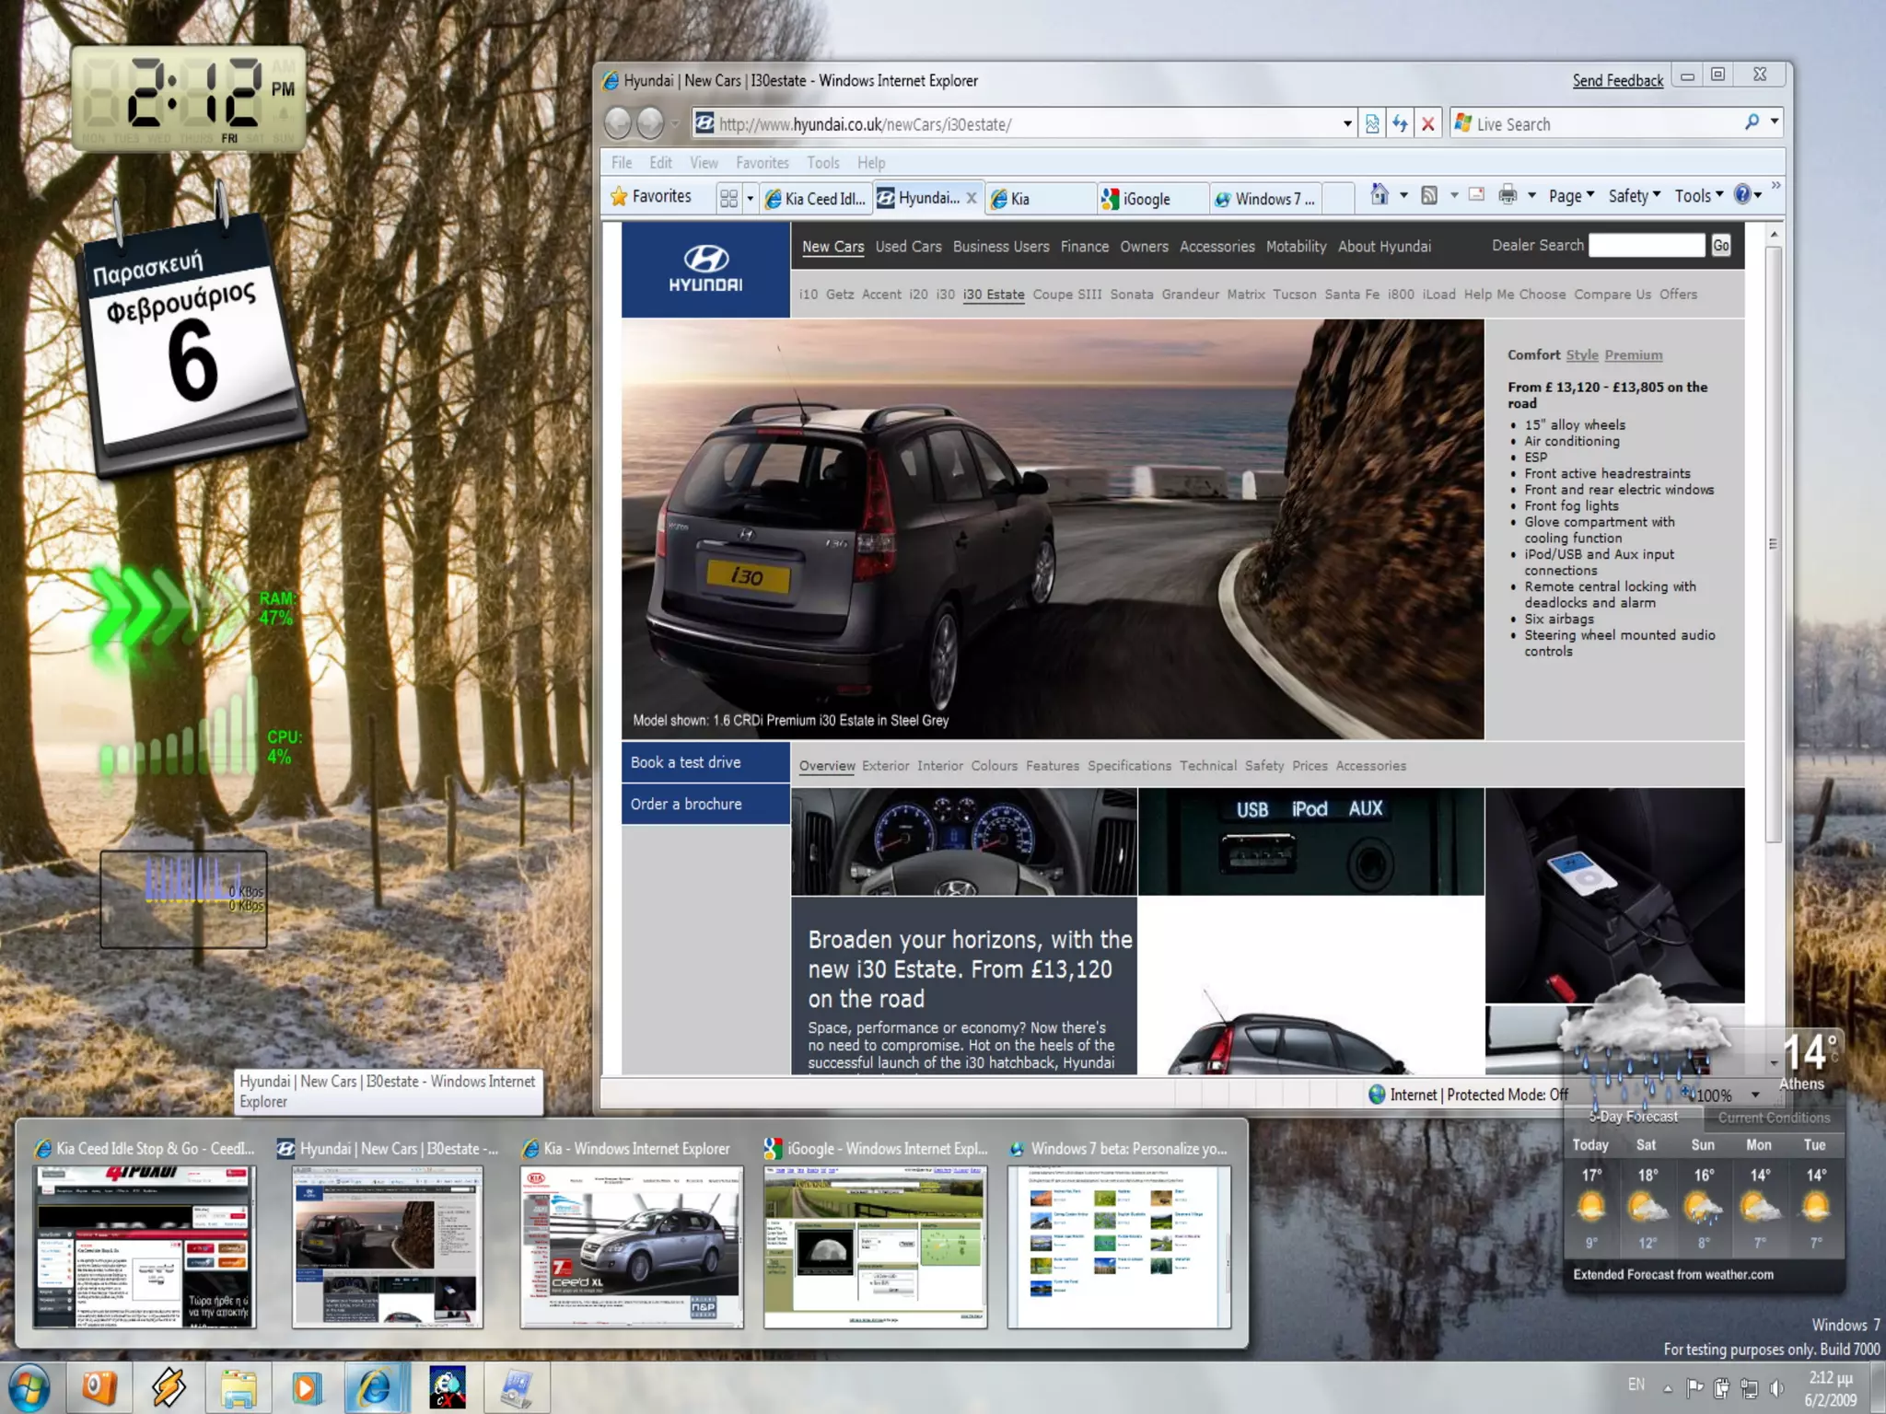Click the Print icon in command bar
The image size is (1886, 1414).
[1508, 195]
